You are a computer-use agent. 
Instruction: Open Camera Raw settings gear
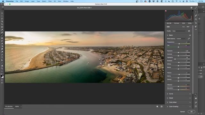[x=192, y=8]
